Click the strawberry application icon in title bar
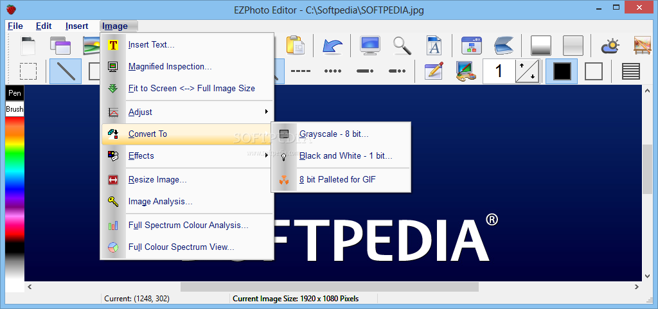This screenshot has height=309, width=658. click(11, 8)
